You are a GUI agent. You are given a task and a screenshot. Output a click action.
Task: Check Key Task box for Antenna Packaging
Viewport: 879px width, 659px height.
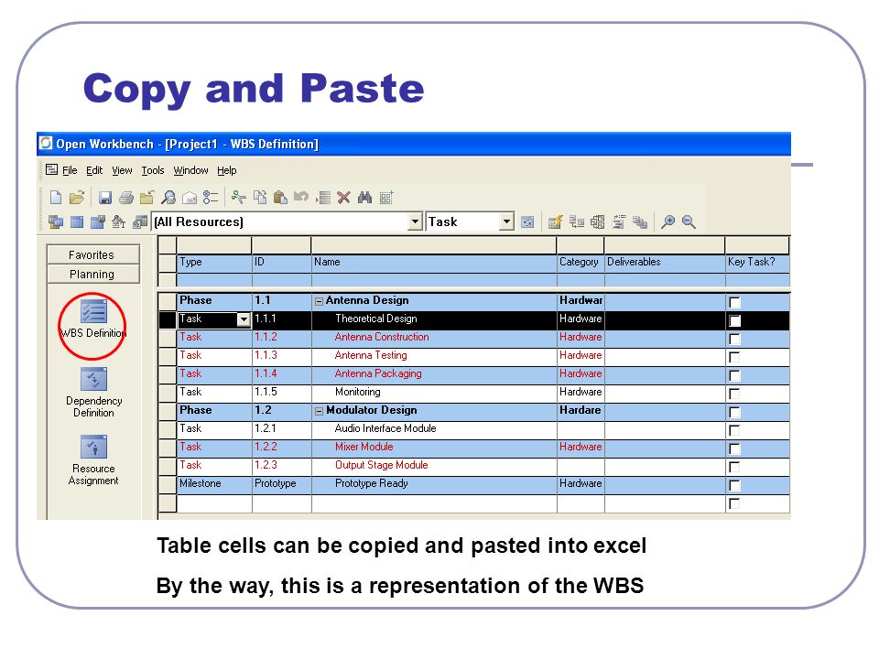coord(734,375)
